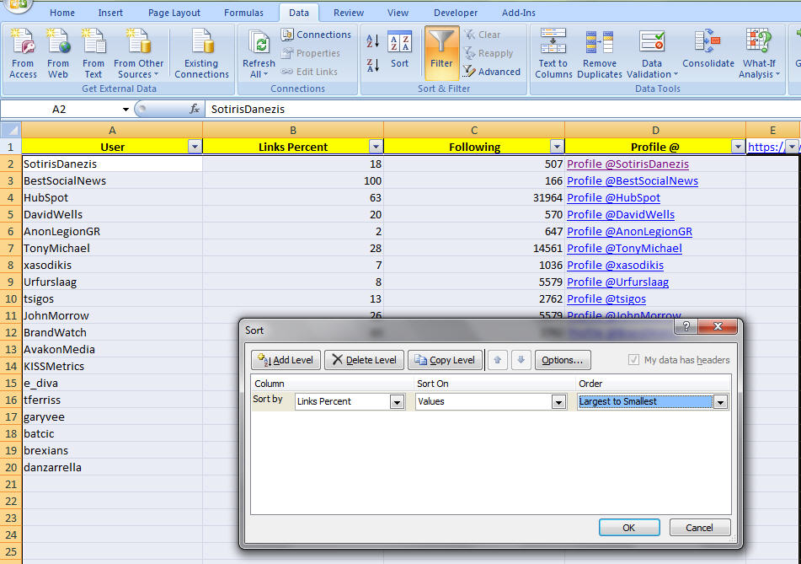Switch to the View tab

tap(398, 13)
